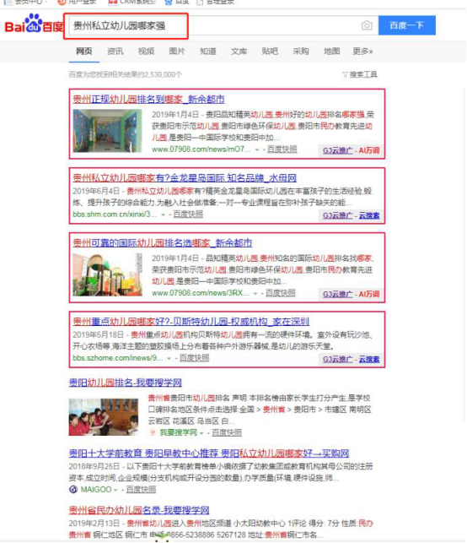Viewport: 467px width, 543px height.
Task: Open result 贵州省民办幼儿园名录-我要搜学网
Action: click(x=139, y=510)
